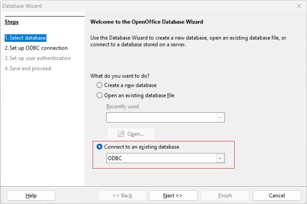This screenshot has height=204, width=307.
Task: Choose "Open an existing database file" option
Action: pyautogui.click(x=100, y=96)
